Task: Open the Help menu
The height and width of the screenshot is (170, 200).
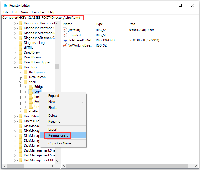Action: tap(52, 12)
